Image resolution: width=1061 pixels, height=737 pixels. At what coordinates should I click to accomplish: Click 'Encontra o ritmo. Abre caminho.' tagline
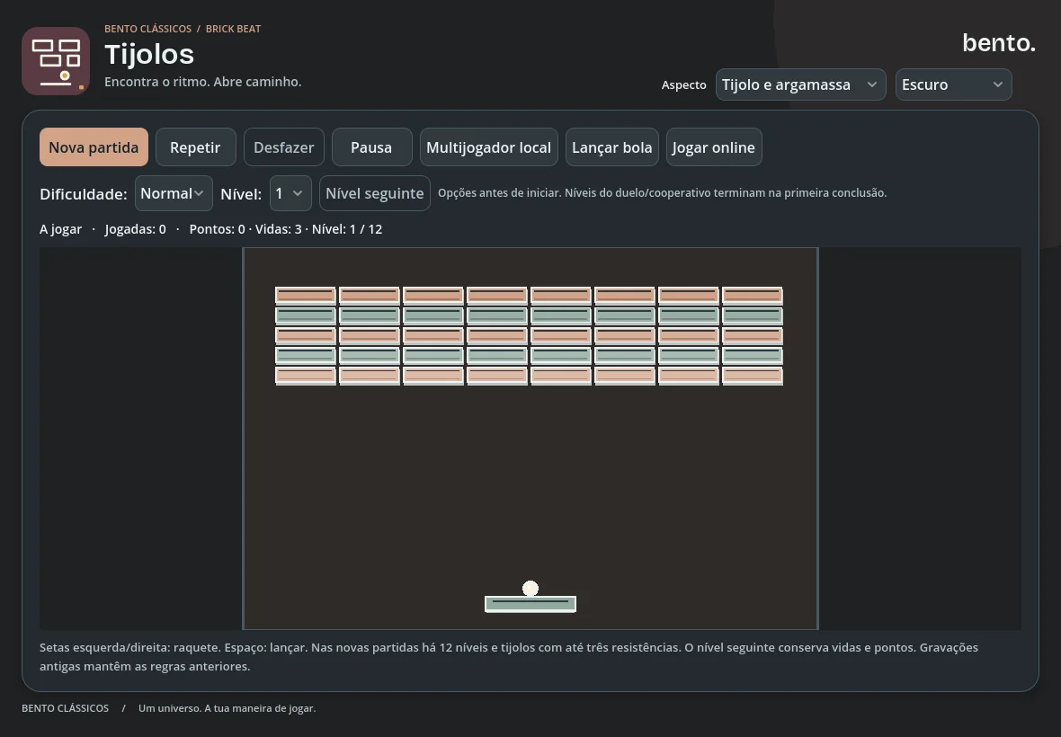pos(203,82)
